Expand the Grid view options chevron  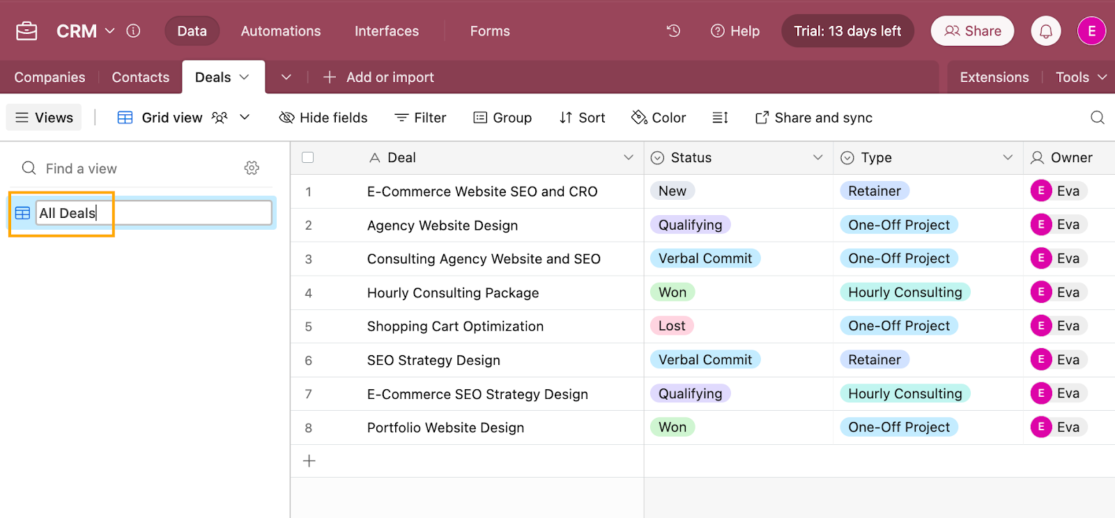click(x=245, y=118)
